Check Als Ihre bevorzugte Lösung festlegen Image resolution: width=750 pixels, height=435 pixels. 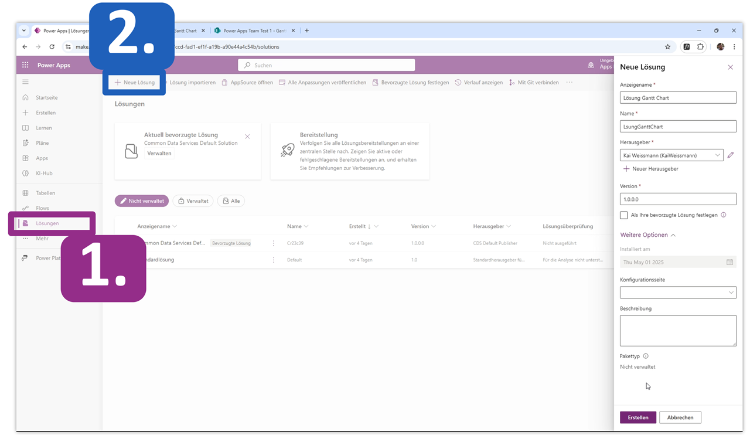click(x=624, y=215)
